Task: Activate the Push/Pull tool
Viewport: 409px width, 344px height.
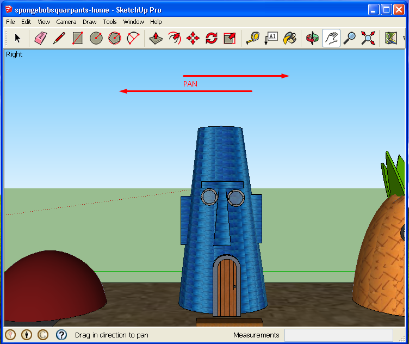Action: [156, 38]
